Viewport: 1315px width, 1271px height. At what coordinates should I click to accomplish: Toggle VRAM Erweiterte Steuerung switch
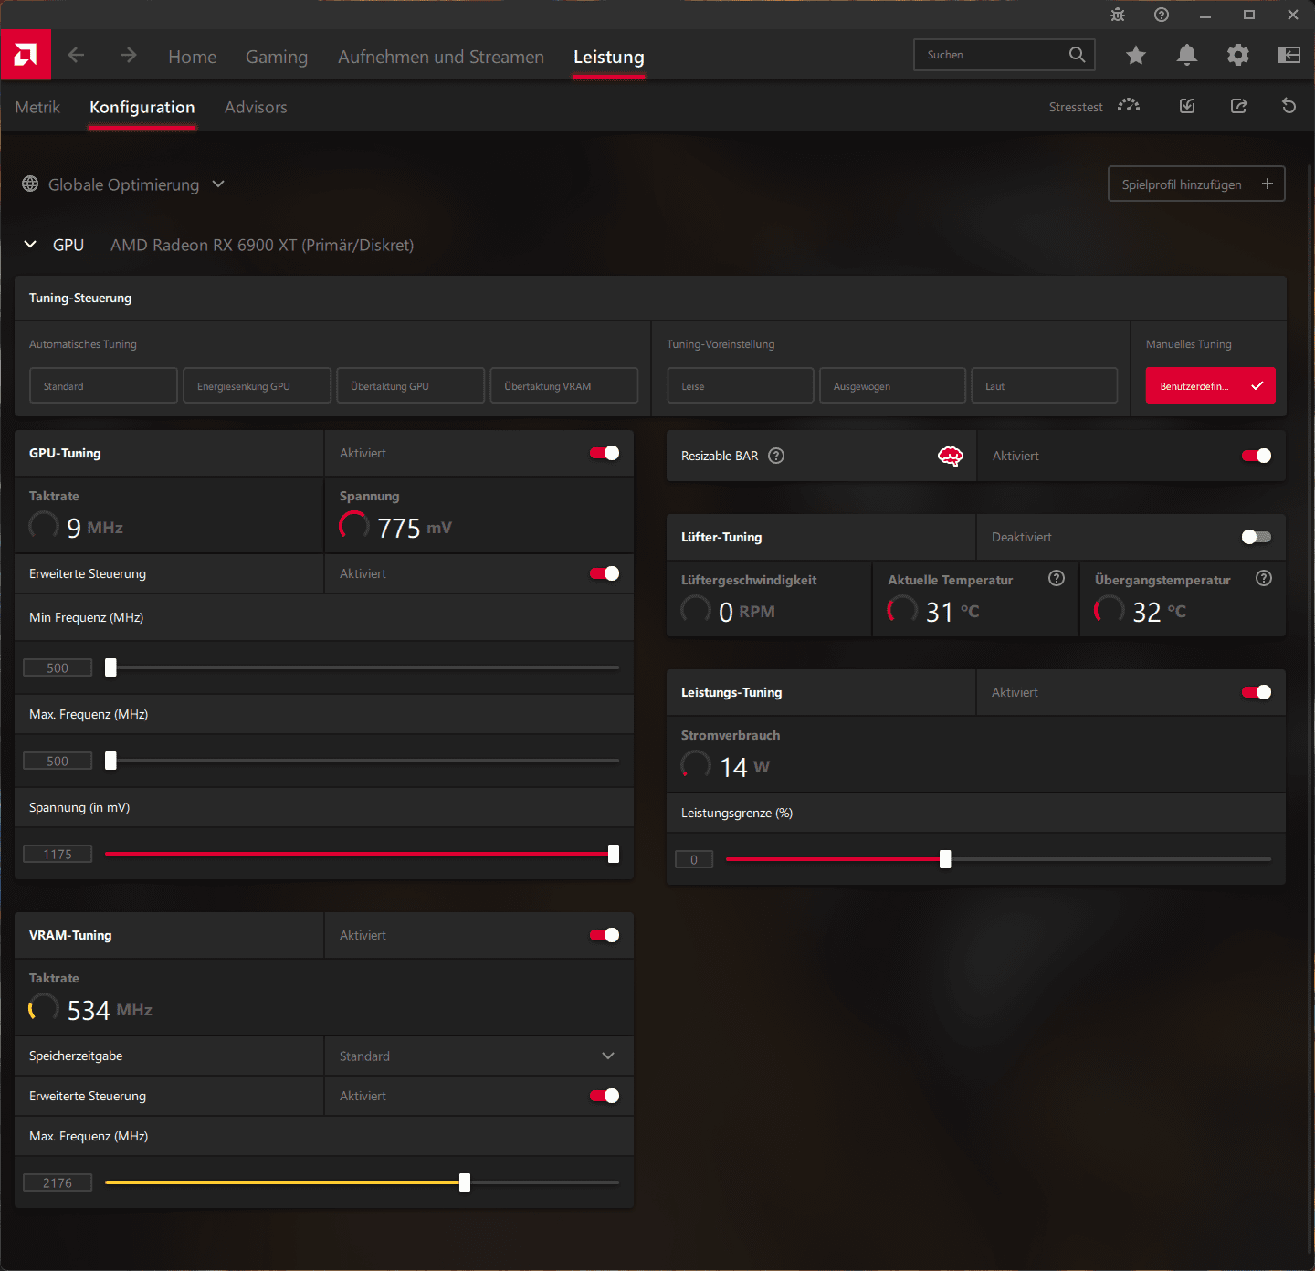point(605,1096)
